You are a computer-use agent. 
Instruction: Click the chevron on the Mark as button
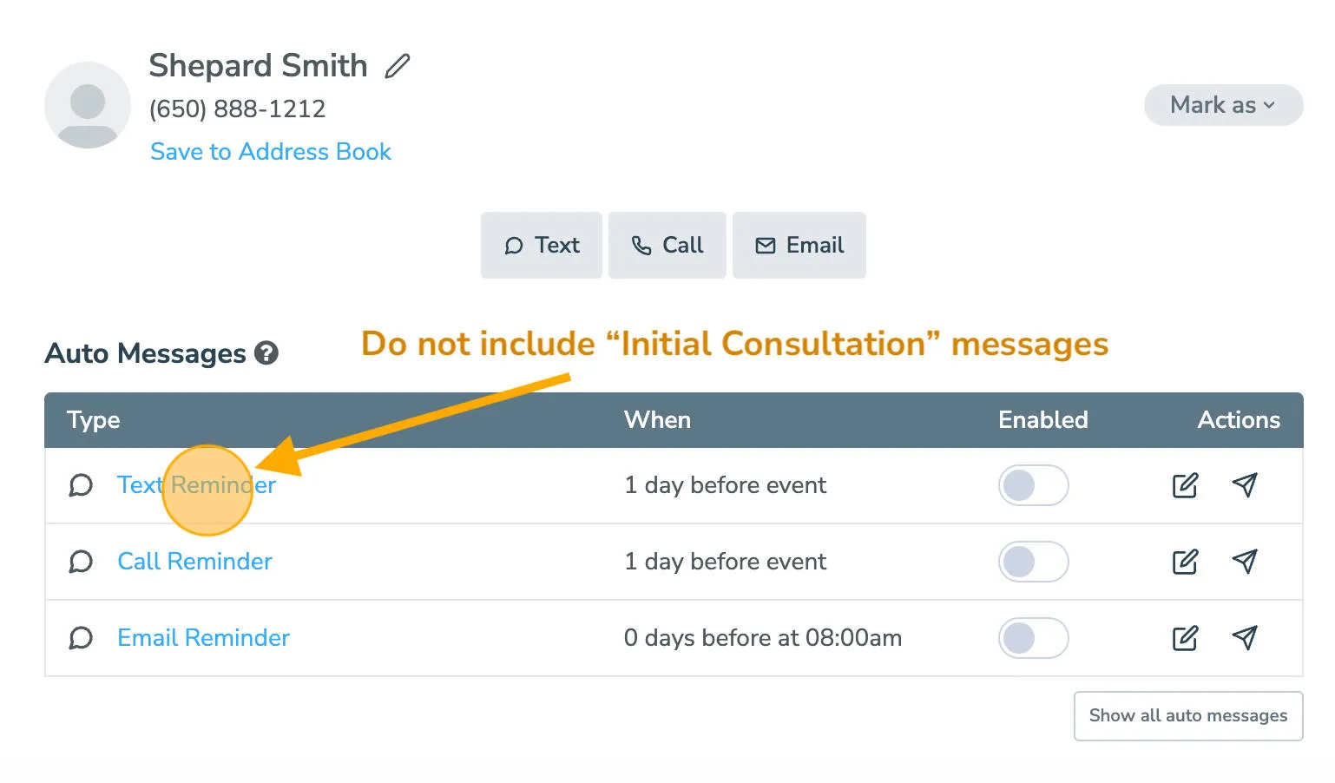(1269, 105)
